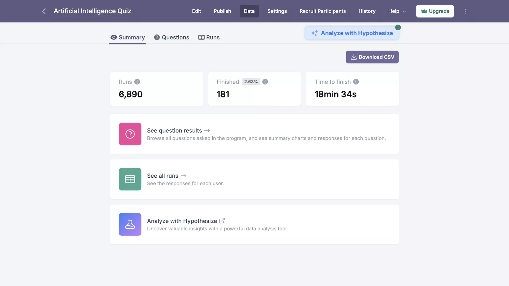Go to Recruit Participants page

[323, 11]
